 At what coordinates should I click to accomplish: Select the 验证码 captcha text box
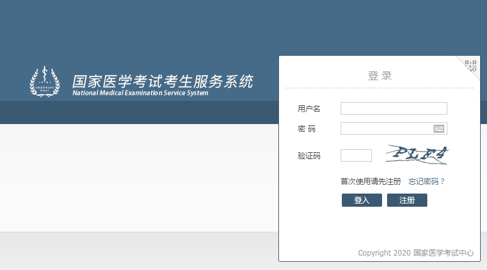pos(356,155)
